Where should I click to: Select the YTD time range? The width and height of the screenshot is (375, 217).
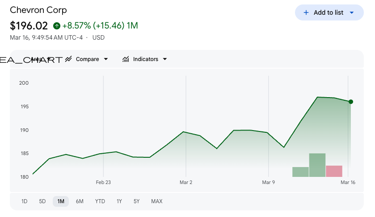tap(100, 201)
